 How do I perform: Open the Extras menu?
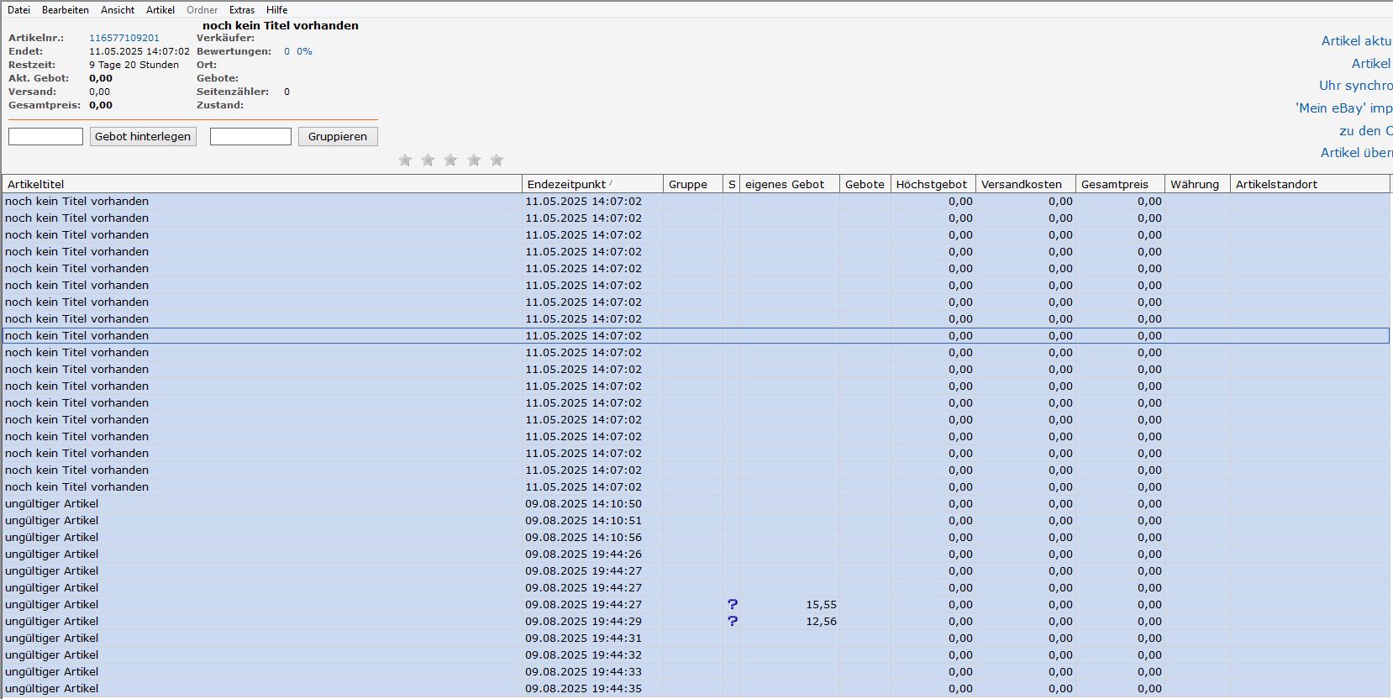coord(241,10)
